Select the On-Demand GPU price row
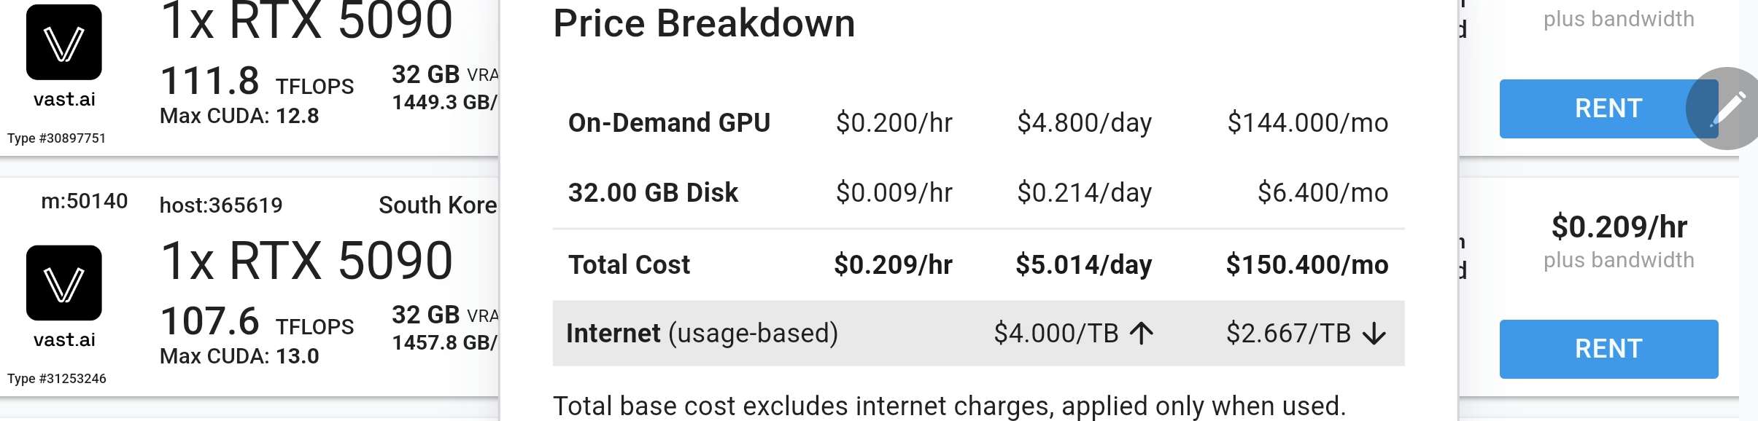The width and height of the screenshot is (1758, 421). tap(978, 123)
